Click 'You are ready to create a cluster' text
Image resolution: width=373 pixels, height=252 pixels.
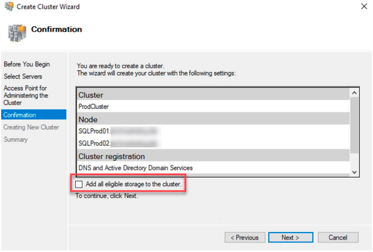(x=121, y=66)
